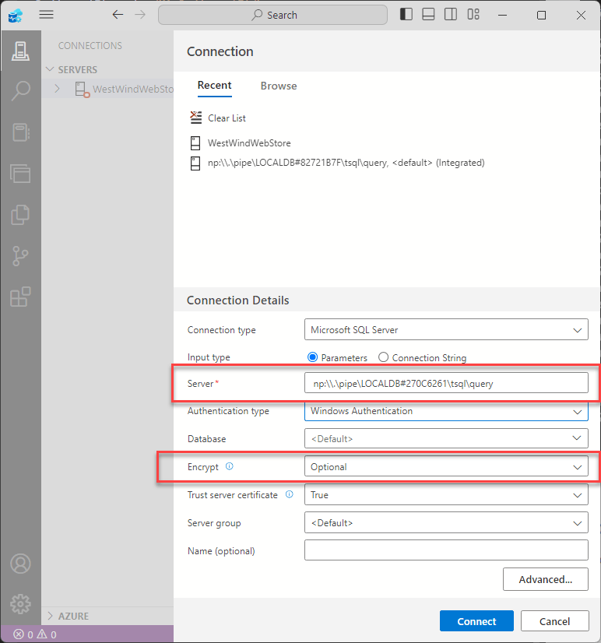Open the Trust server certificate dropdown
The width and height of the screenshot is (601, 643).
pos(446,494)
